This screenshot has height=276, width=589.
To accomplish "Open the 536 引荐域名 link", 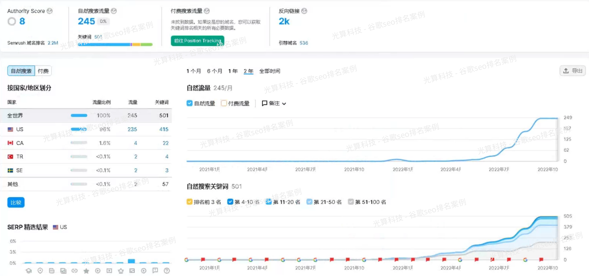I will [x=304, y=43].
